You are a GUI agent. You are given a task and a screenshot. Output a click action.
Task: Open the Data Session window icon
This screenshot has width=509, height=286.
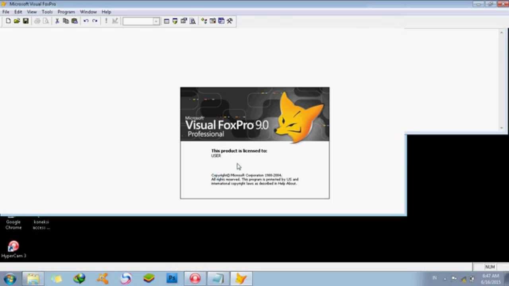(175, 21)
